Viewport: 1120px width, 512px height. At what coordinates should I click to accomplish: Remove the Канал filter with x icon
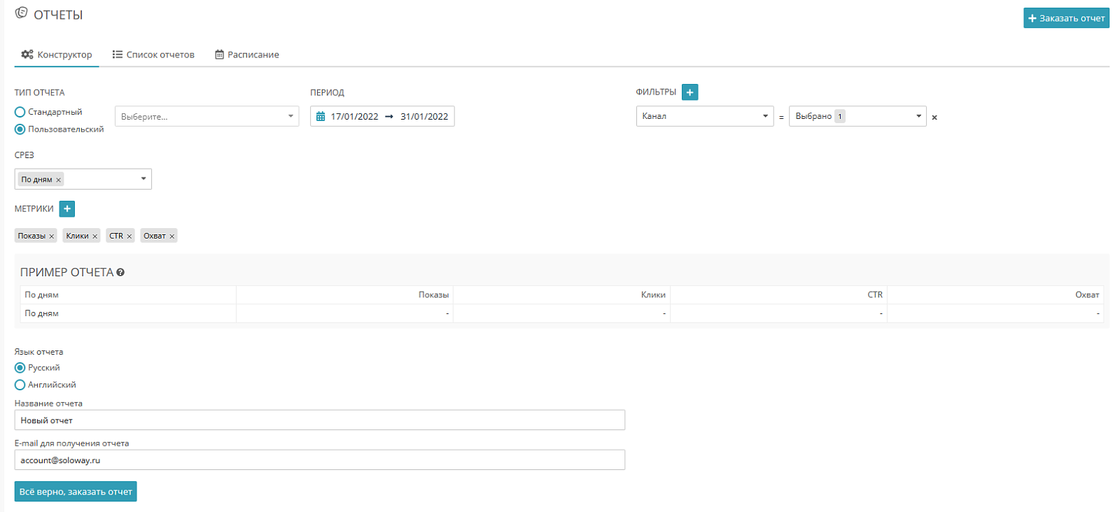click(934, 118)
